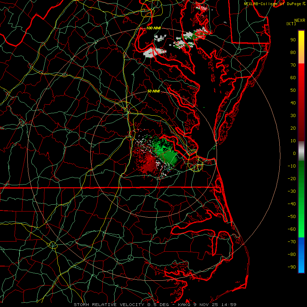Select the 60 value on the velocity scale
The image size is (307, 307).
(x=293, y=78)
